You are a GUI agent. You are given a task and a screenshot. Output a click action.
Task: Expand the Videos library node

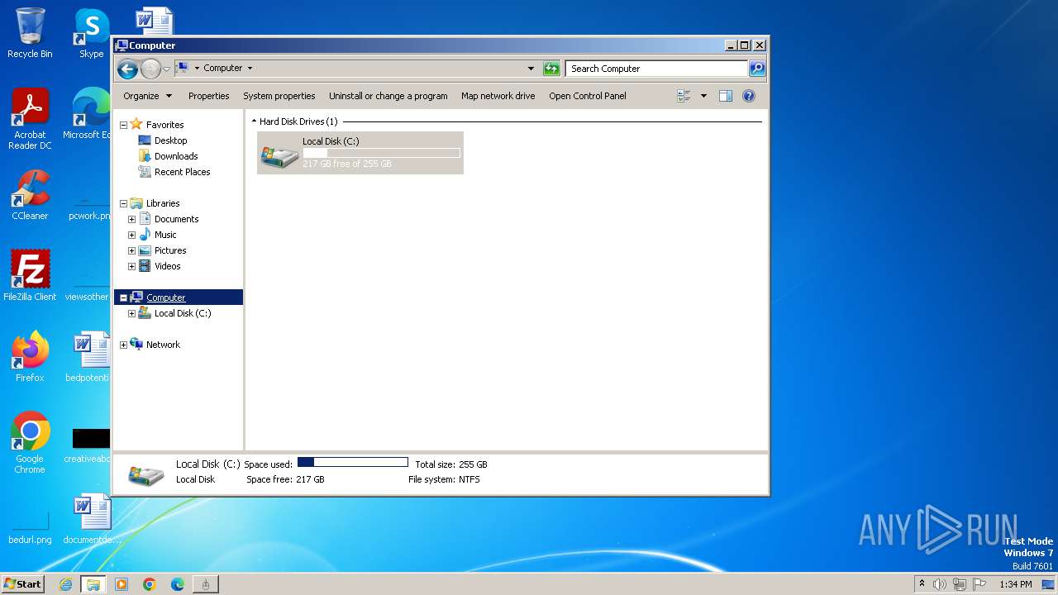[131, 266]
